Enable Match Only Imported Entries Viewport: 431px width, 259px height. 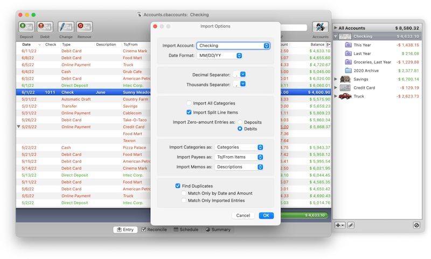[x=184, y=200]
